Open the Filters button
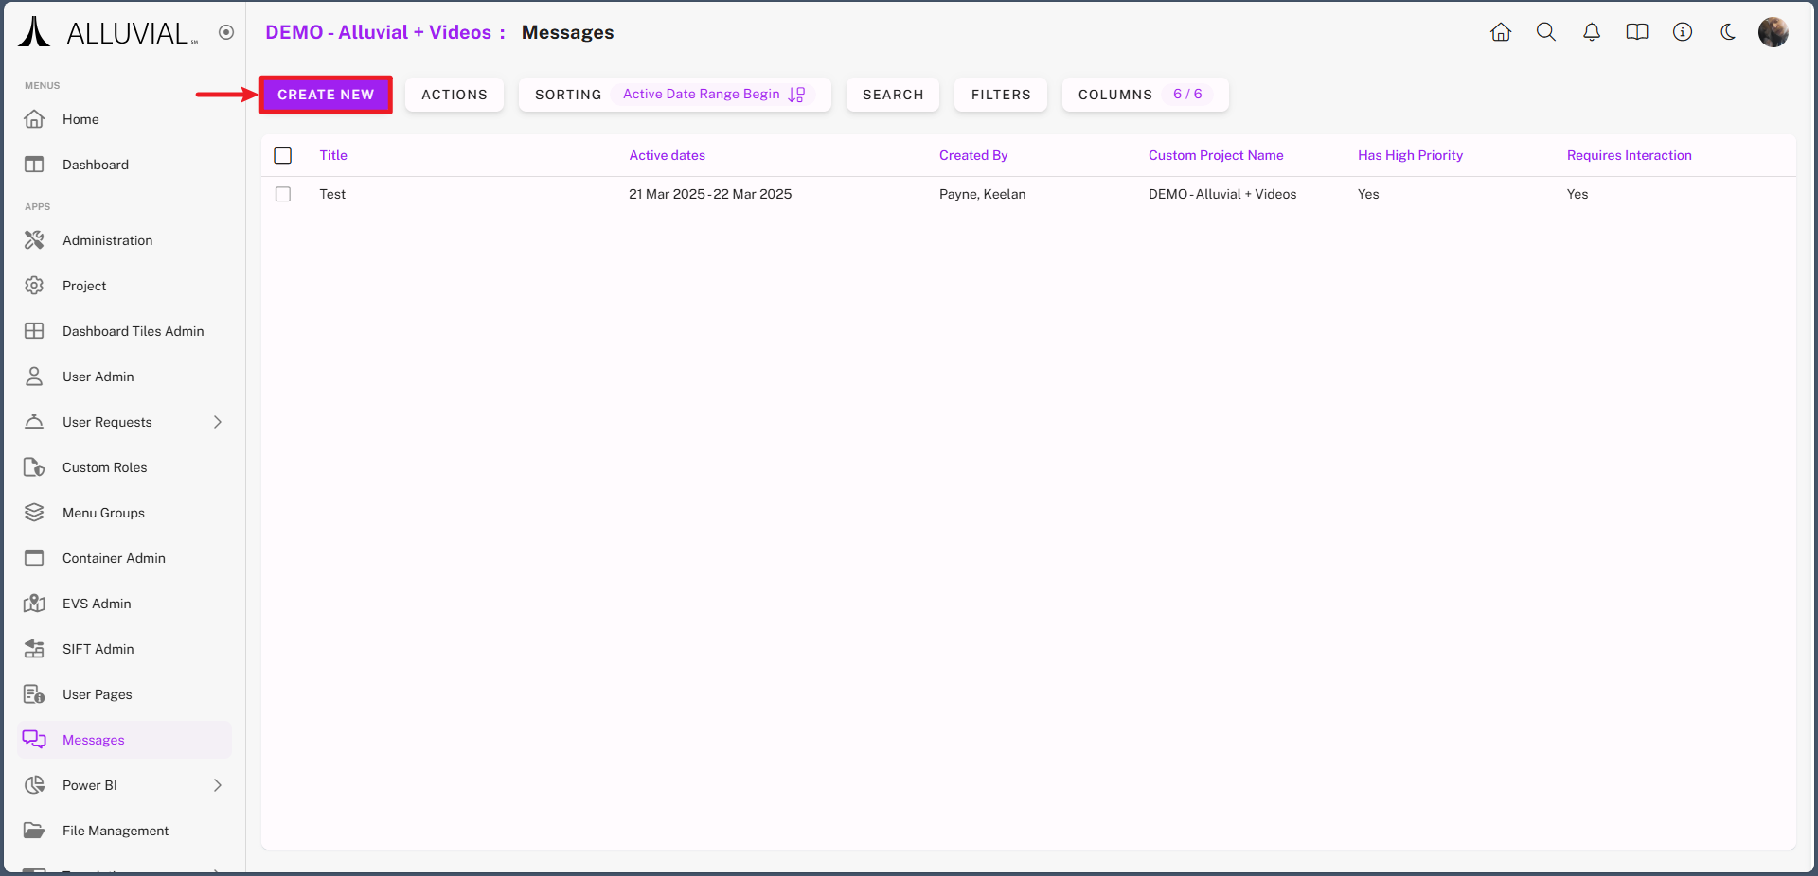The image size is (1818, 876). pyautogui.click(x=1001, y=95)
